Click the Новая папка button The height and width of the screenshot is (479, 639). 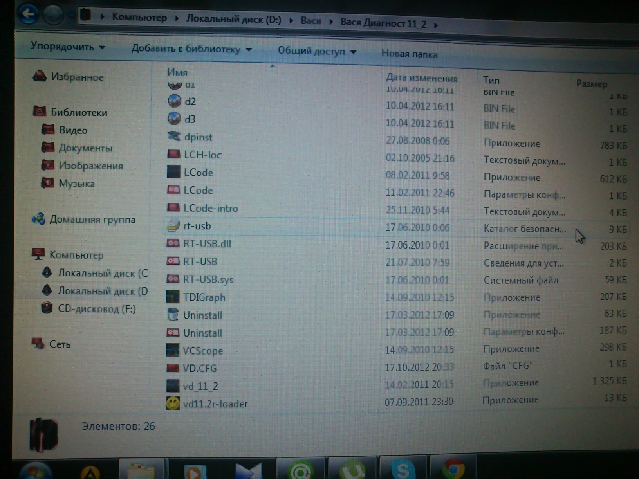409,54
